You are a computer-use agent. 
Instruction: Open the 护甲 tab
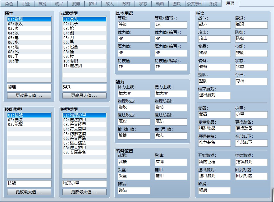[x=93, y=4]
